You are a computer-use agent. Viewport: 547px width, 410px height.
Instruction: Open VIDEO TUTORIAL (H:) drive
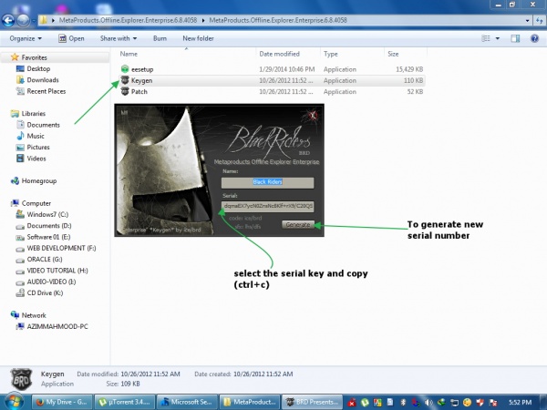(57, 271)
